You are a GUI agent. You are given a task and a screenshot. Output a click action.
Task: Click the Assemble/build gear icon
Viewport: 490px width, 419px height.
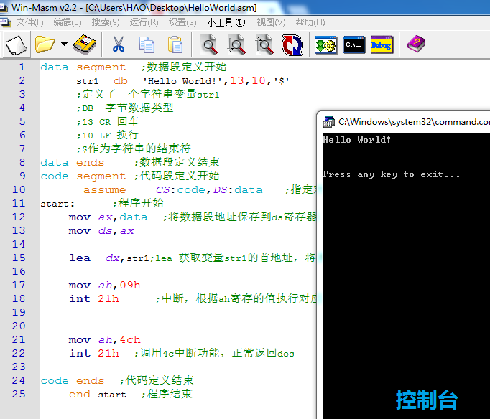tap(325, 45)
